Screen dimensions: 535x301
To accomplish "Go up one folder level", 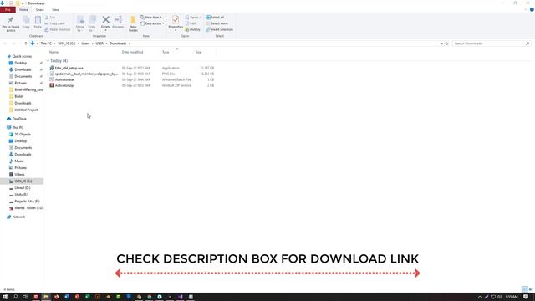I will 26,43.
